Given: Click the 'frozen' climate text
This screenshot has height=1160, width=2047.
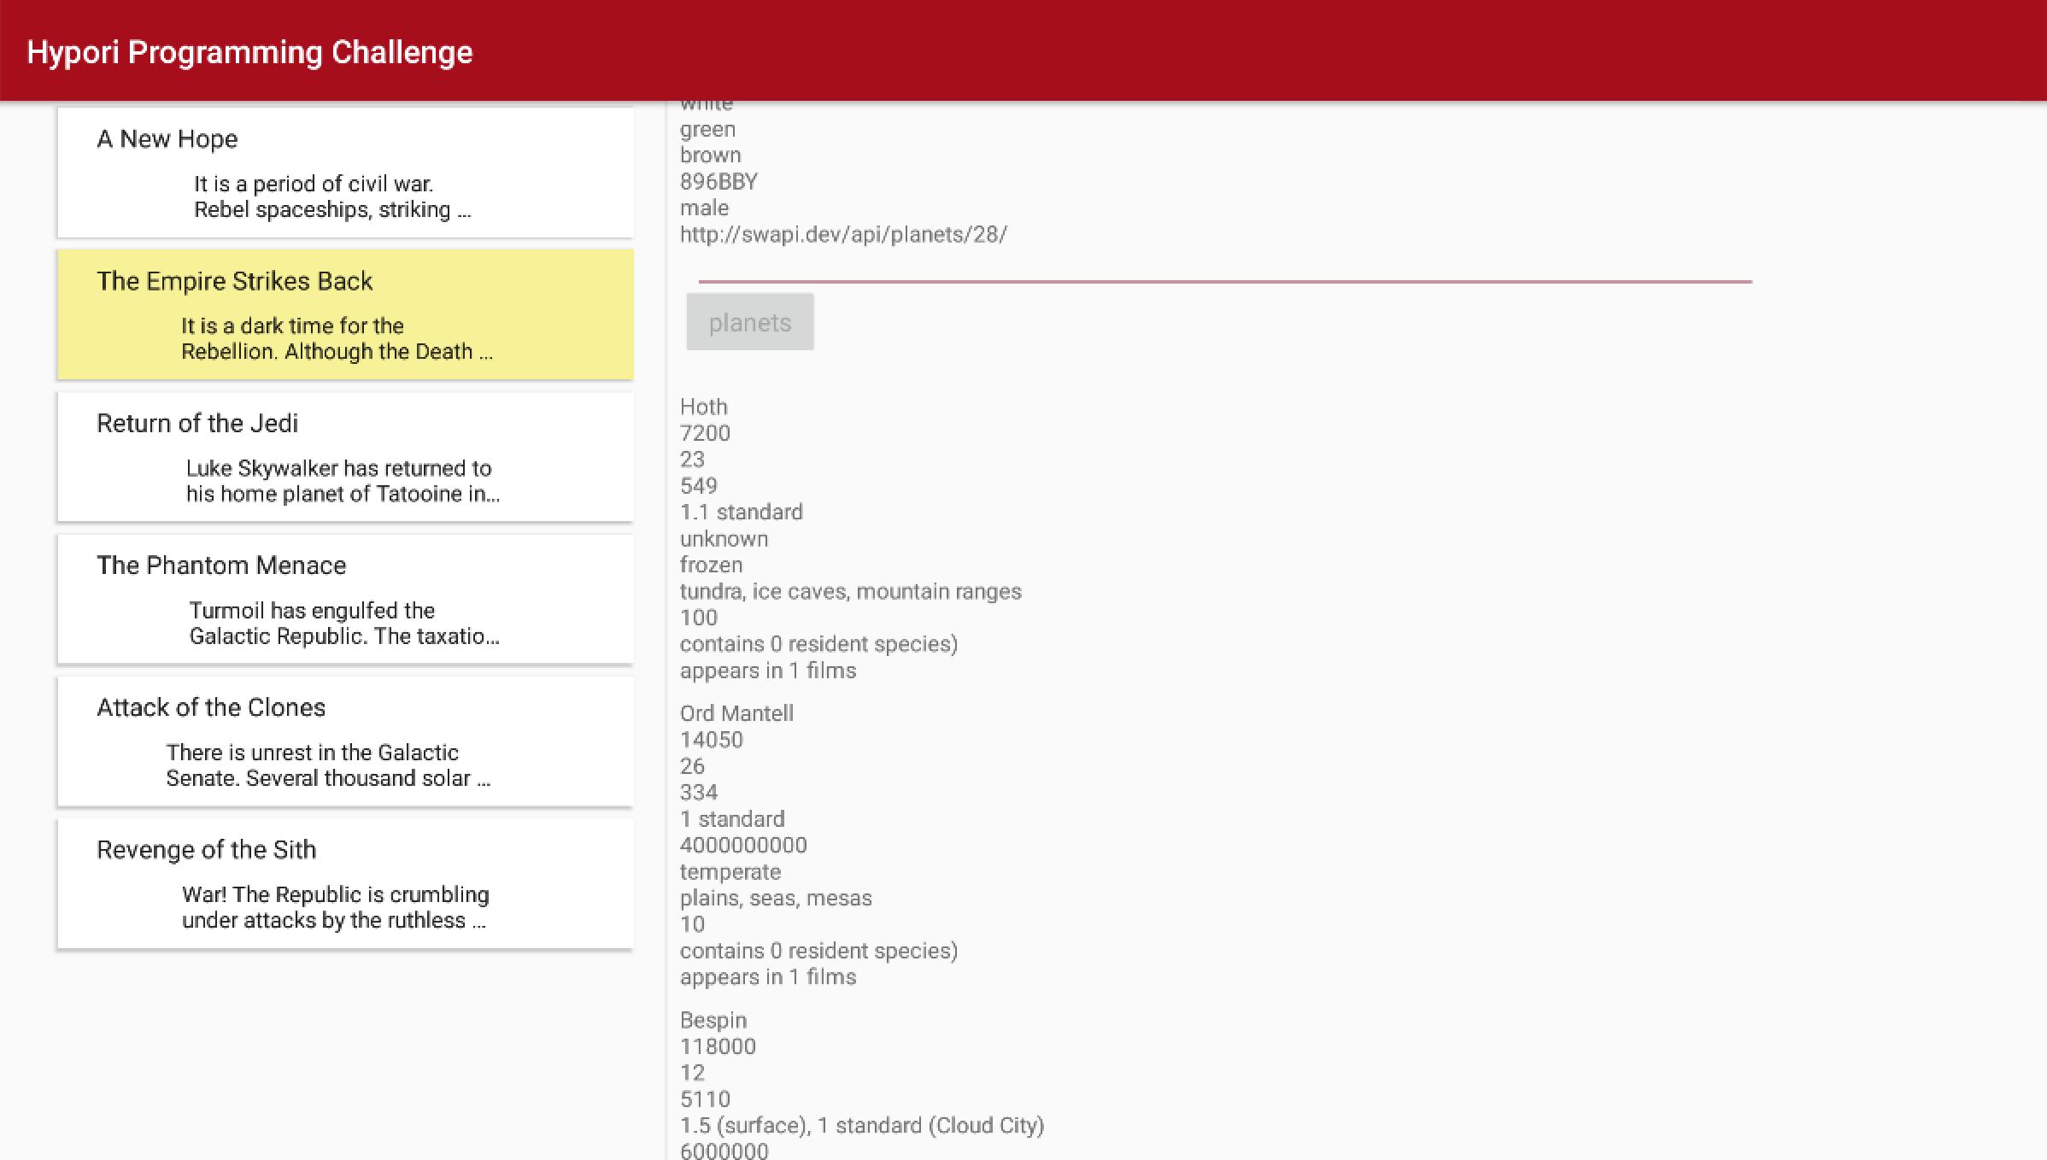Looking at the screenshot, I should (x=711, y=565).
